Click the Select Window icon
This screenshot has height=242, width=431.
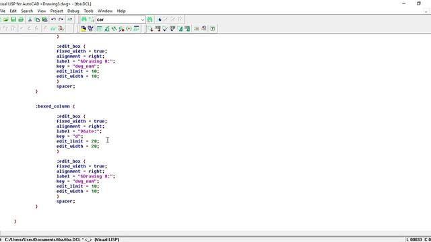(x=90, y=28)
